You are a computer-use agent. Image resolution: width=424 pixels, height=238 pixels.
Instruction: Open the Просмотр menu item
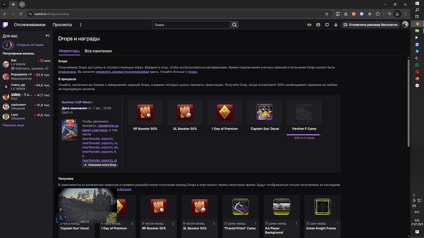[x=62, y=25]
